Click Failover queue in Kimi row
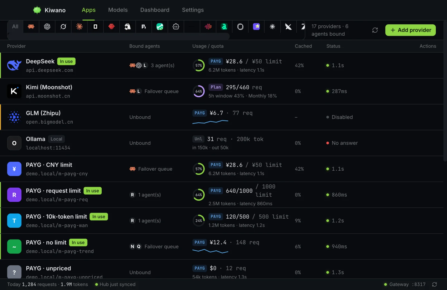Image resolution: width=447 pixels, height=290 pixels. coord(161,91)
